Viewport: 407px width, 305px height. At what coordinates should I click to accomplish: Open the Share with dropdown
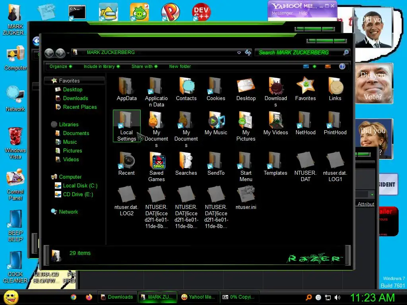[x=144, y=66]
